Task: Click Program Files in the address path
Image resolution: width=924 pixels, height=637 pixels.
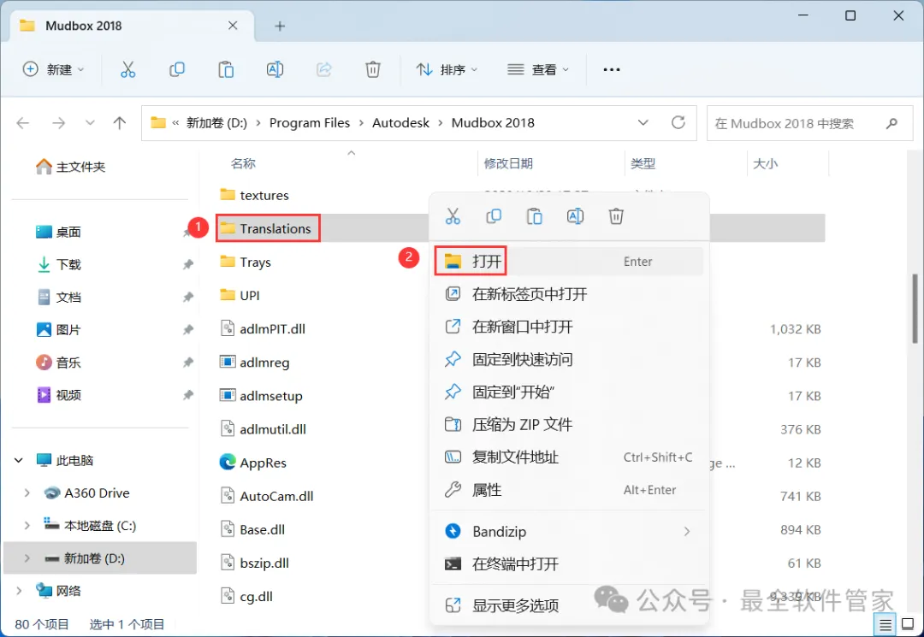Action: [310, 123]
